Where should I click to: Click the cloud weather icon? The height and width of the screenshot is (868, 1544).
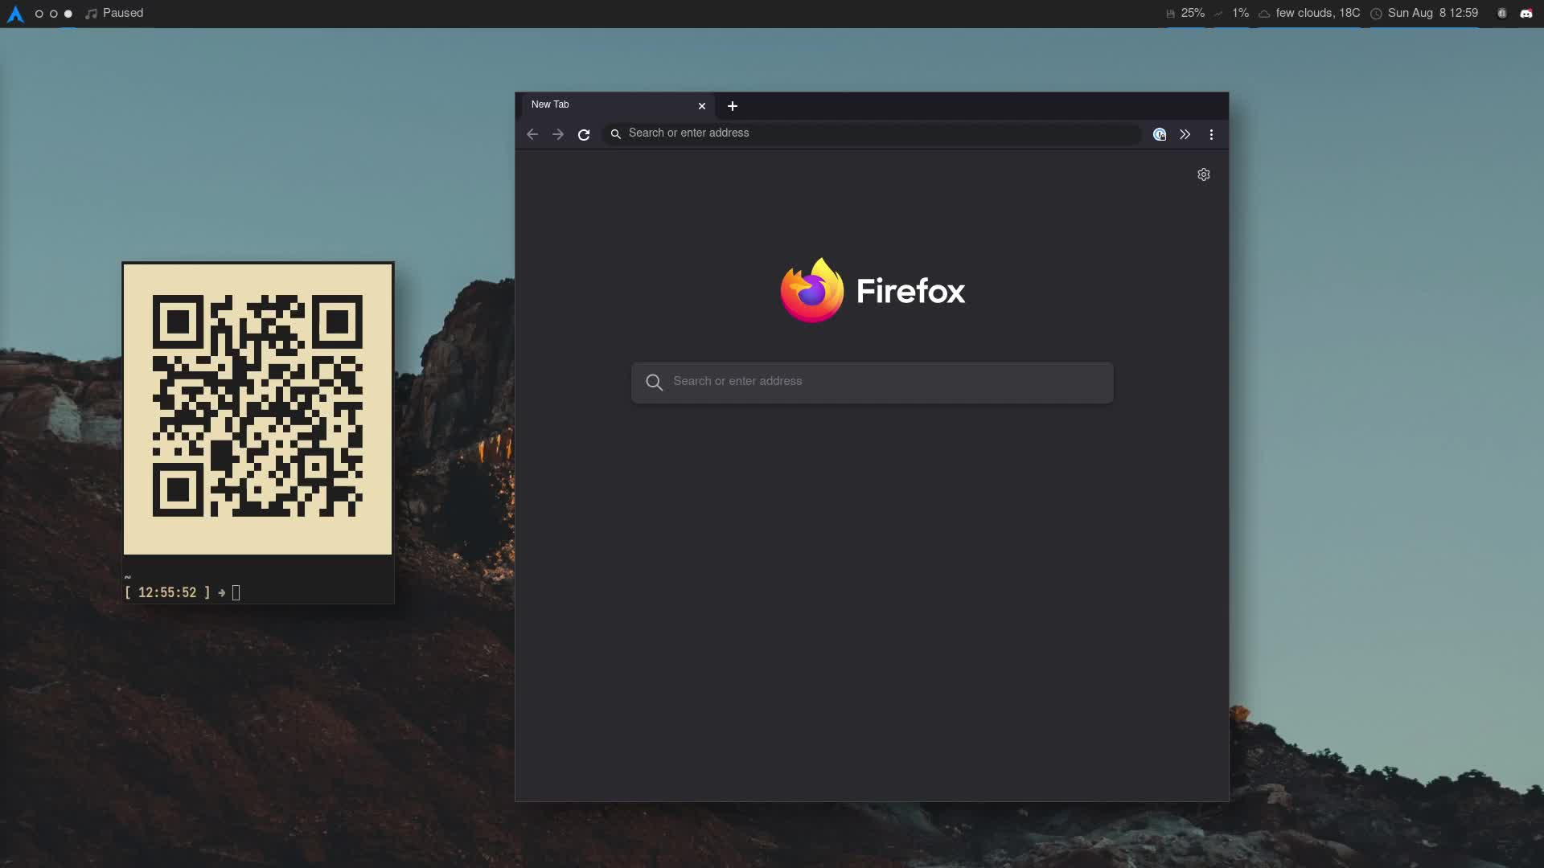coord(1264,14)
